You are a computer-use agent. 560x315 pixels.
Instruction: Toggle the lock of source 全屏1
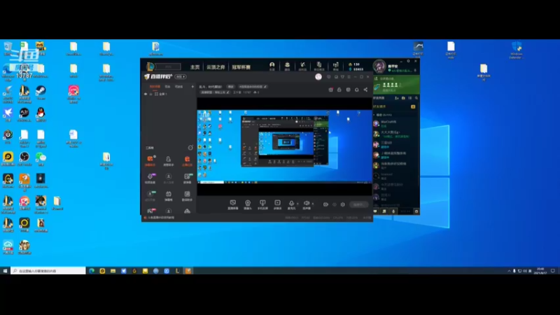click(x=150, y=94)
